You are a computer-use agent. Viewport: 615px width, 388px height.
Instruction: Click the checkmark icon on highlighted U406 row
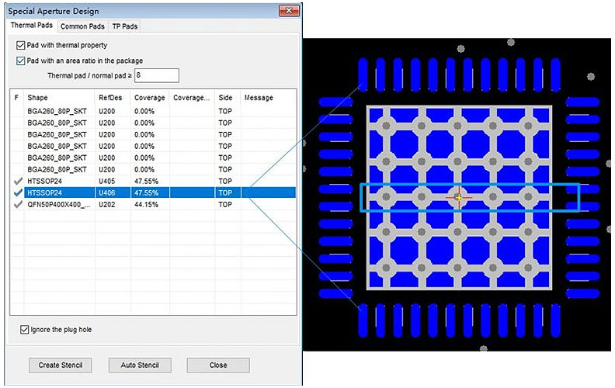click(17, 192)
